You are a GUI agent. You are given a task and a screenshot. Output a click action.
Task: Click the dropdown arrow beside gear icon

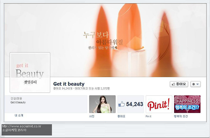198,84
